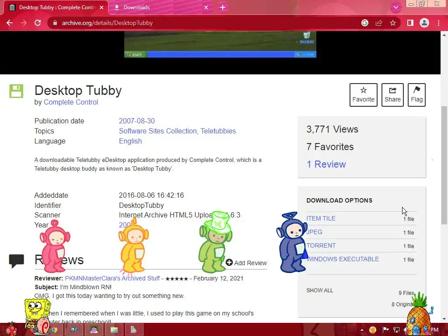448x336 pixels.
Task: Download the ITEM TILE file
Action: point(321,218)
